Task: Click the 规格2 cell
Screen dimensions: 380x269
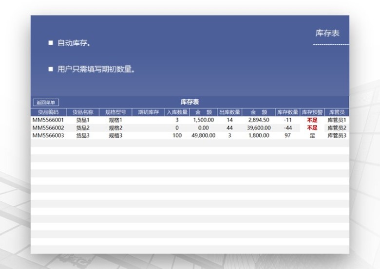Action: pyautogui.click(x=115, y=128)
